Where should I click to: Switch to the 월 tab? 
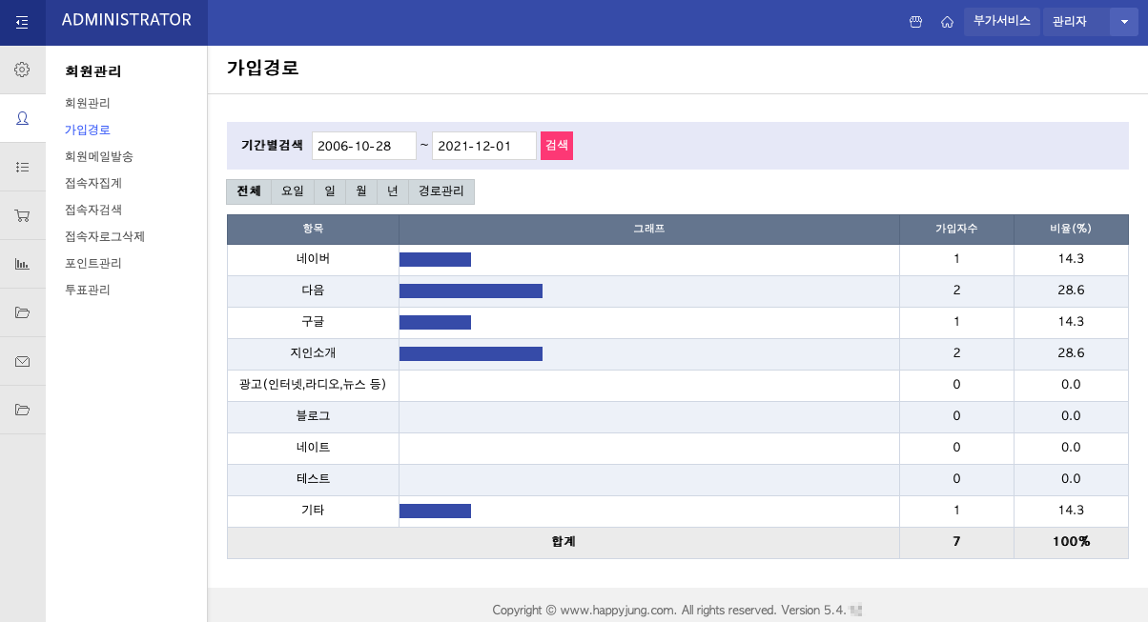[360, 191]
